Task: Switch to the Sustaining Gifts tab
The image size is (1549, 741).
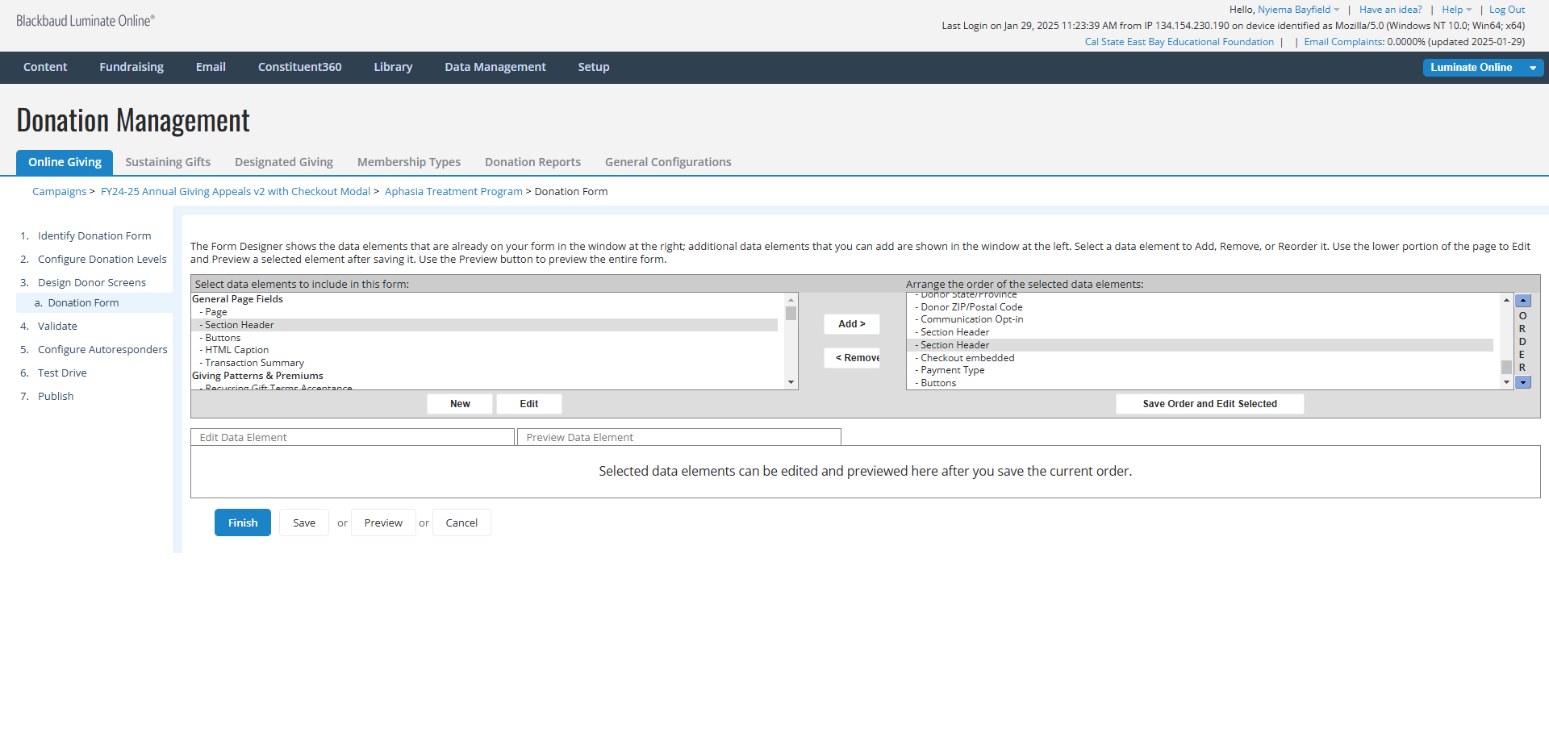Action: click(168, 162)
